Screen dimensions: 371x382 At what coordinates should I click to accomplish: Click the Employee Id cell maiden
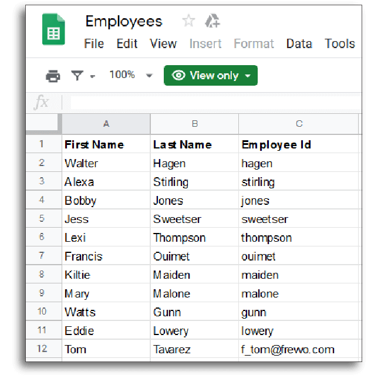pyautogui.click(x=299, y=274)
